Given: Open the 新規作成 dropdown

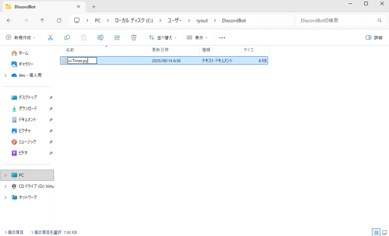Looking at the screenshot, I should [21, 38].
